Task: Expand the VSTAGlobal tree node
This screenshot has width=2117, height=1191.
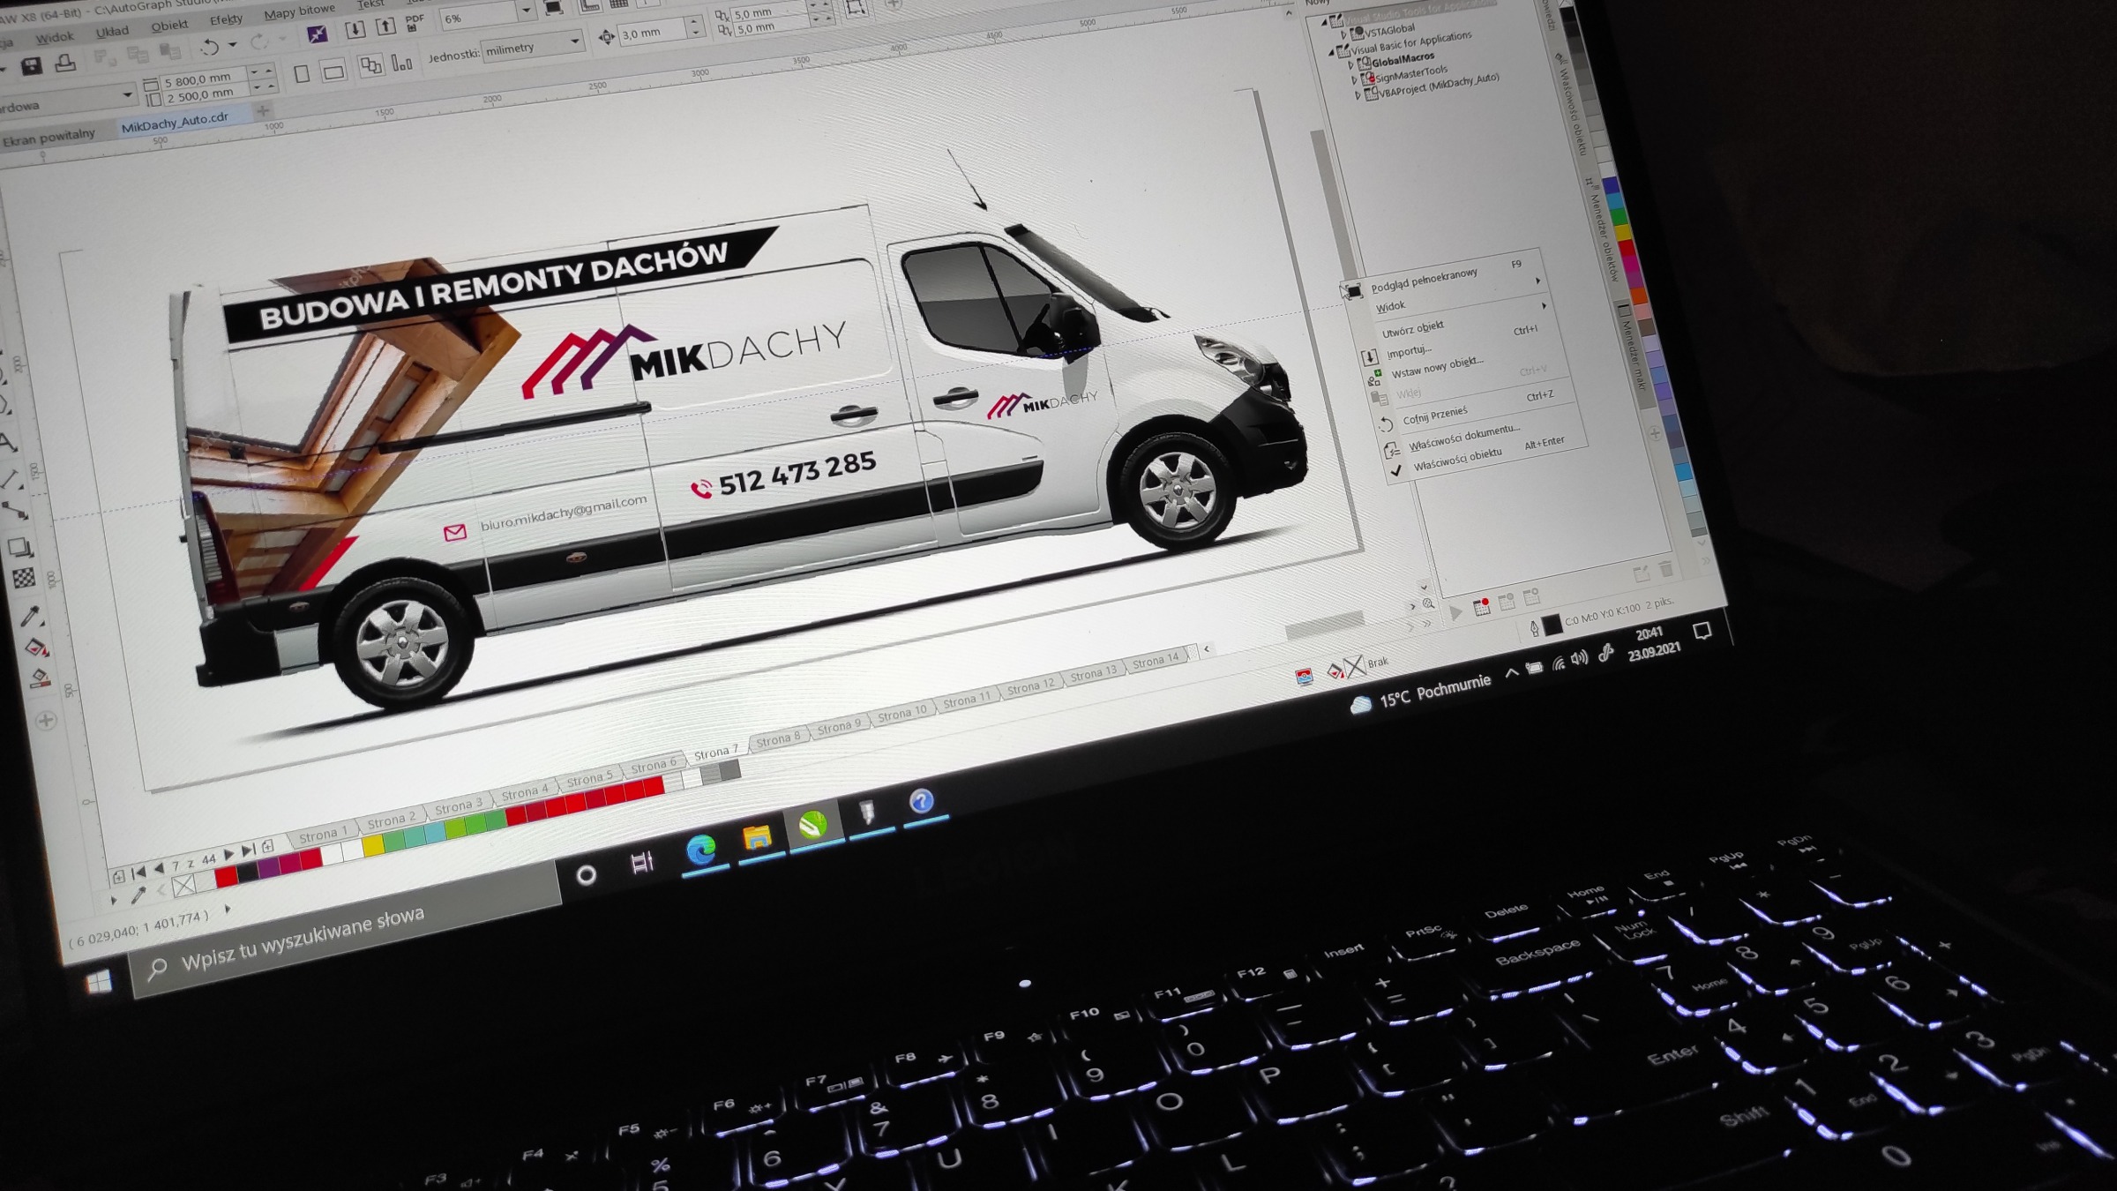Action: point(1344,34)
